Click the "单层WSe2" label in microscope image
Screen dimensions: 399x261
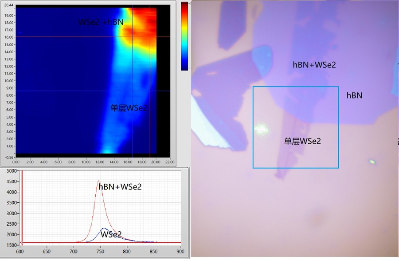click(x=302, y=141)
